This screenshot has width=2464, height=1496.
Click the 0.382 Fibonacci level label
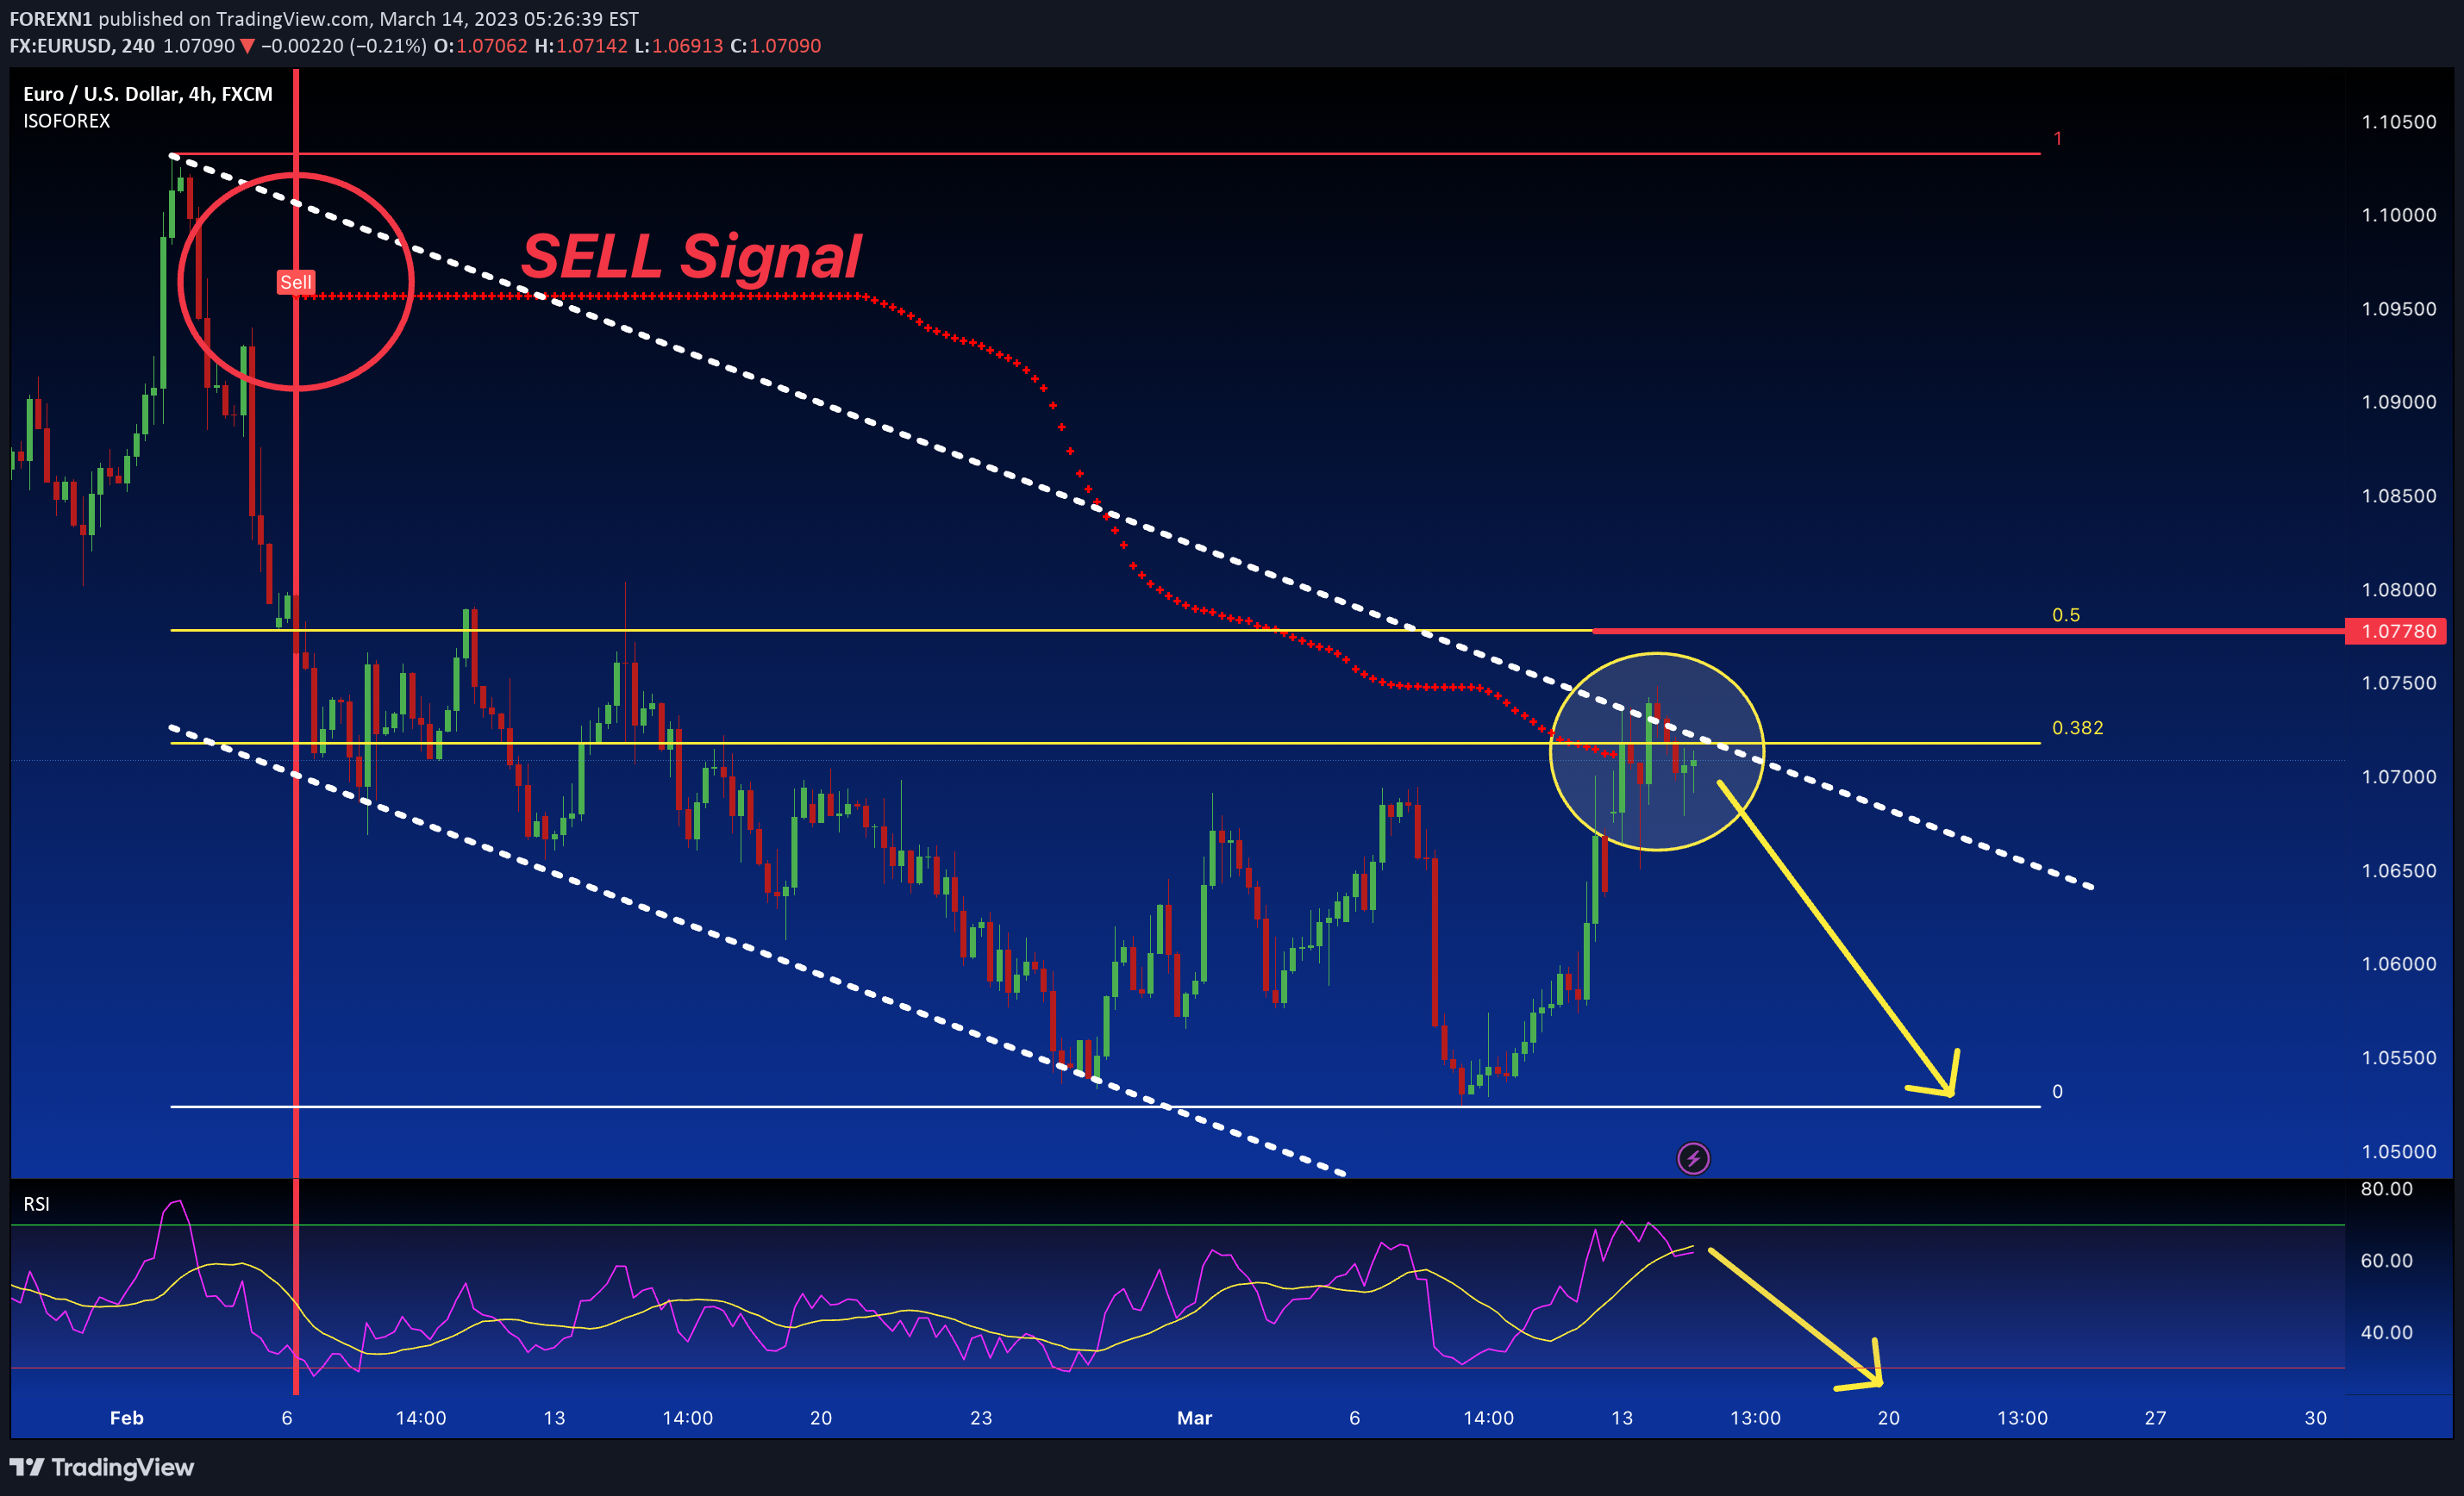pos(2077,727)
